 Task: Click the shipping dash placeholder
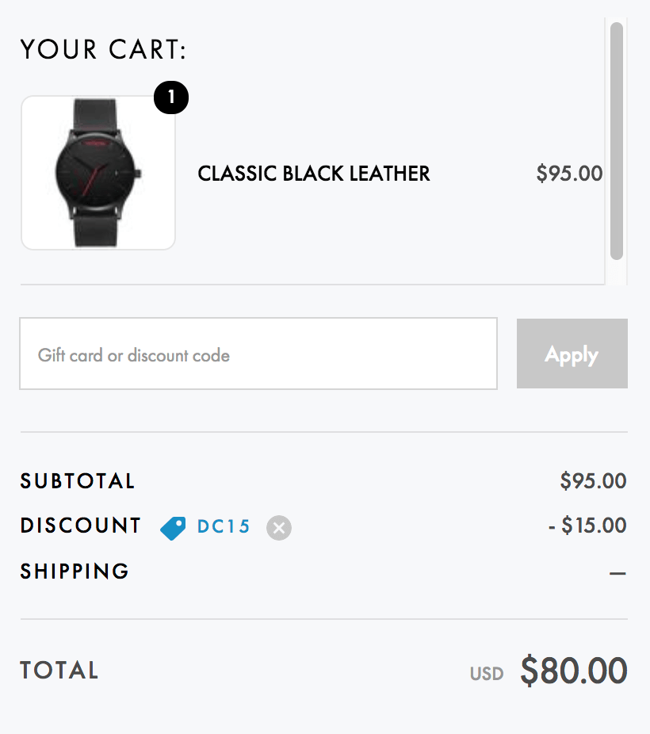(617, 573)
